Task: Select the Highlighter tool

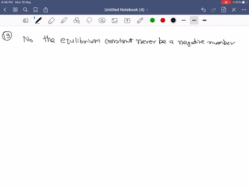Action: 64,20
